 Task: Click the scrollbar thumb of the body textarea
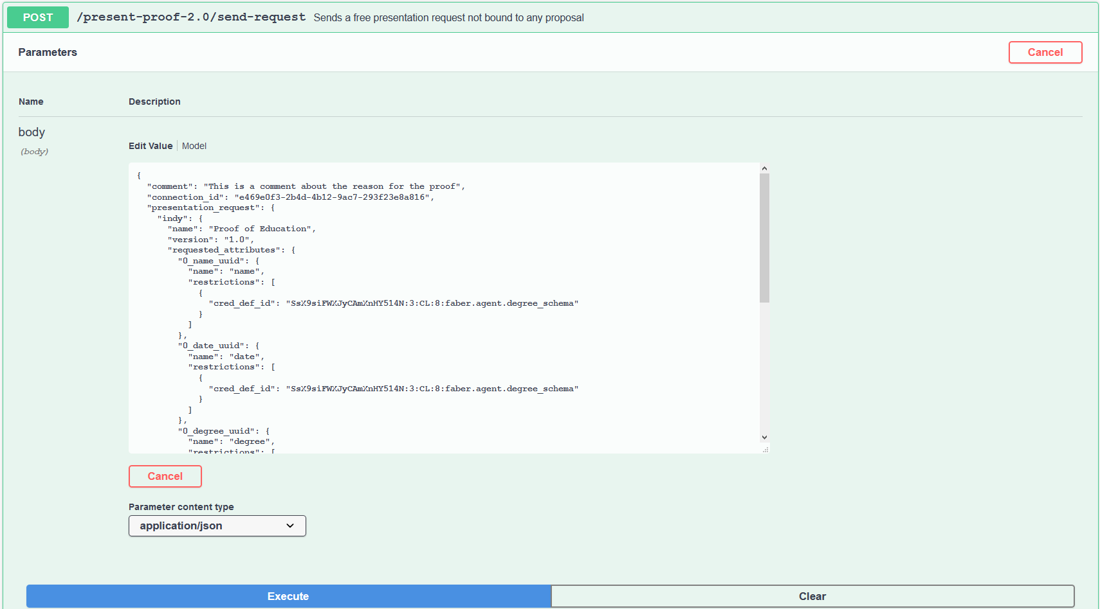pyautogui.click(x=764, y=238)
